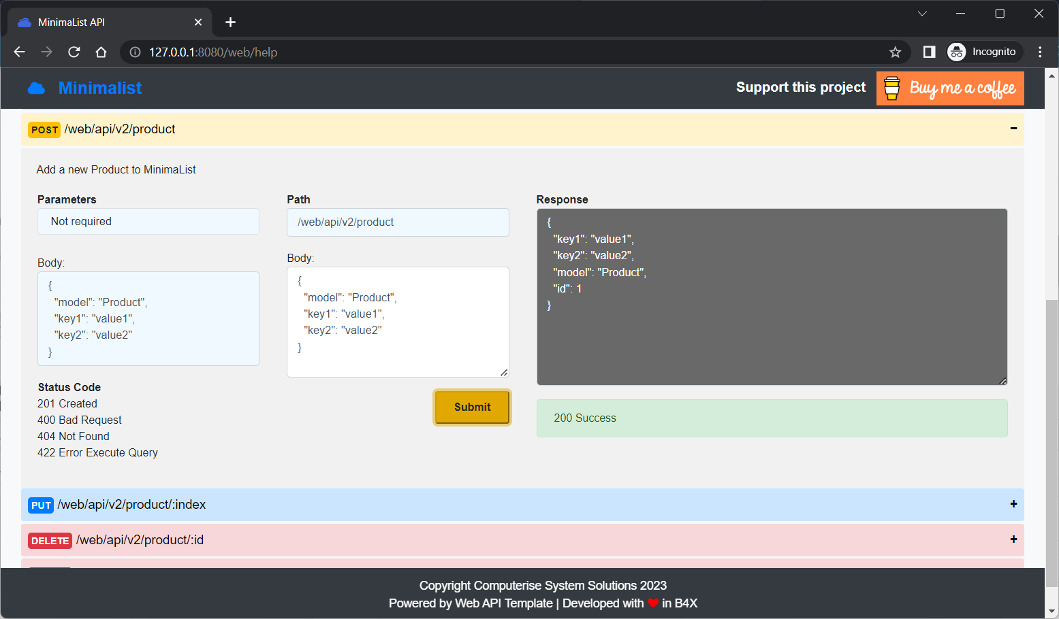This screenshot has height=619, width=1059.
Task: Go to the browser home page
Action: click(x=101, y=52)
